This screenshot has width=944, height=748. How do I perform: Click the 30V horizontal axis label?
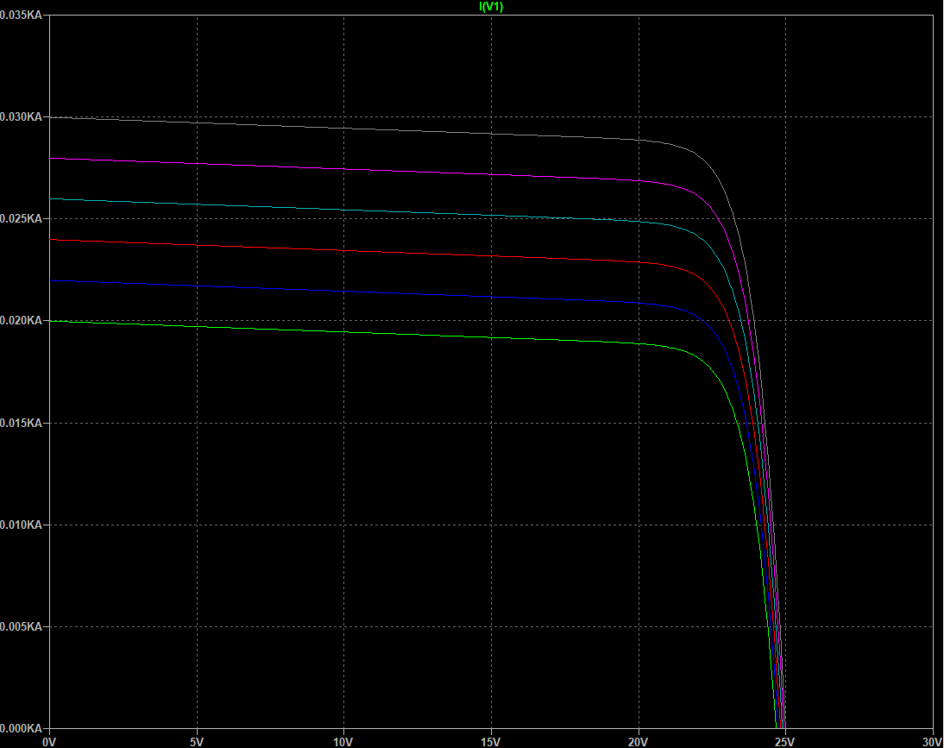(931, 740)
